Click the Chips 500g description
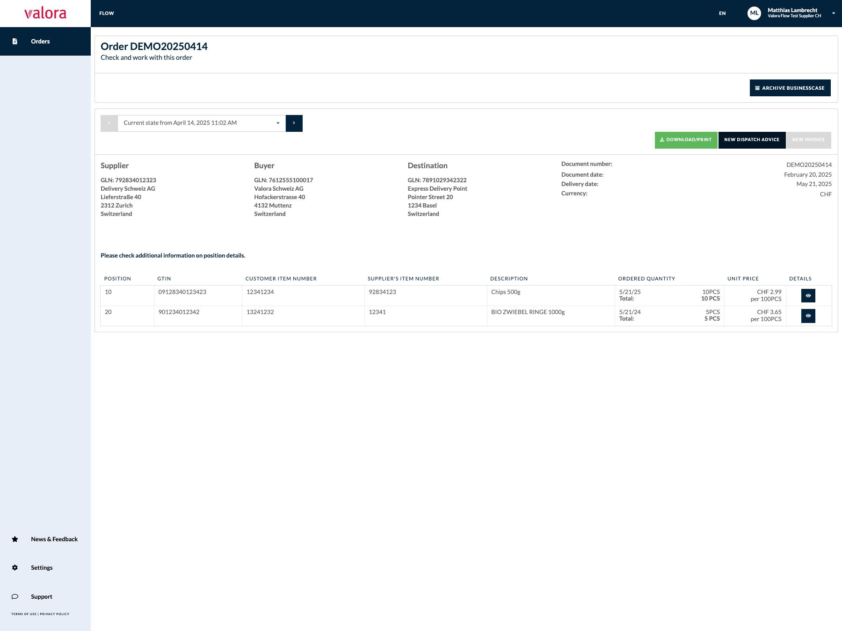This screenshot has width=842, height=631. click(x=506, y=292)
